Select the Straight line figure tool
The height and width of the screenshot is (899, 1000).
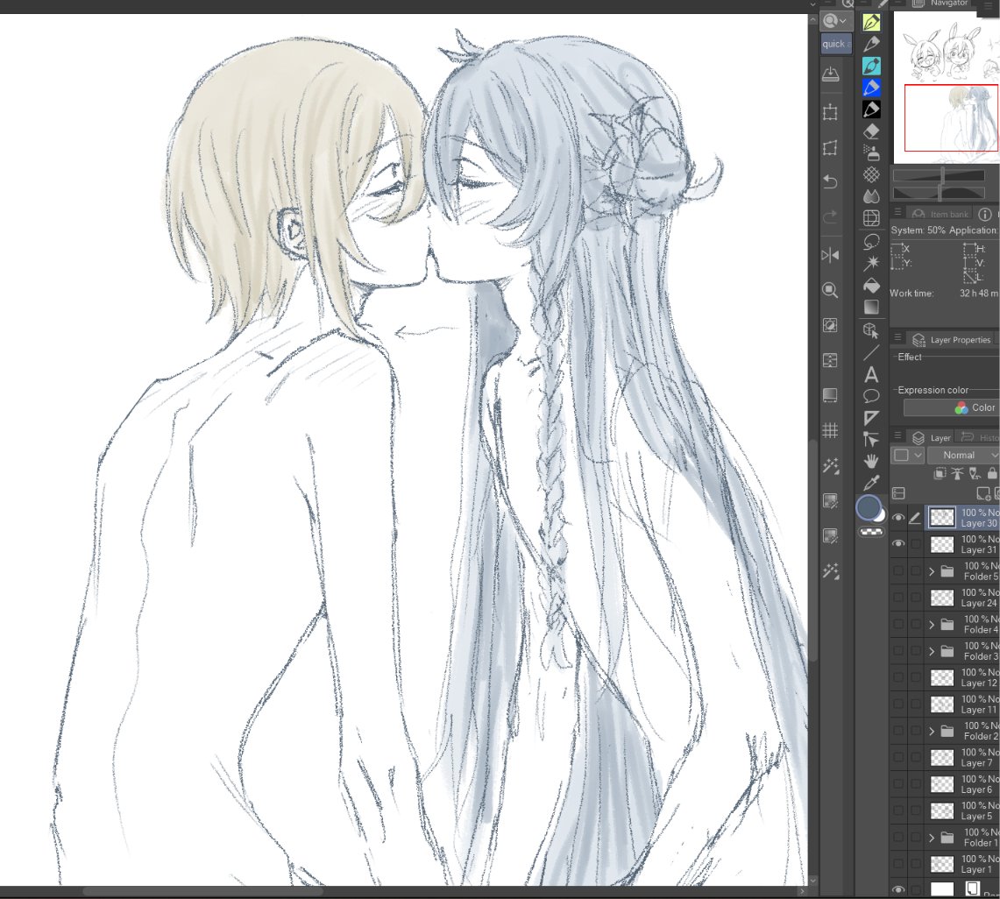click(x=871, y=352)
